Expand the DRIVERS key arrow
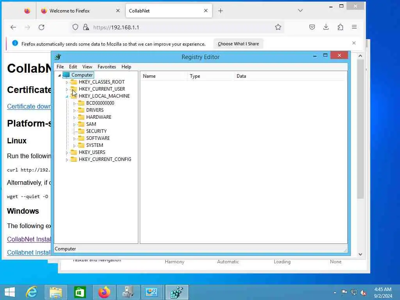 click(74, 111)
